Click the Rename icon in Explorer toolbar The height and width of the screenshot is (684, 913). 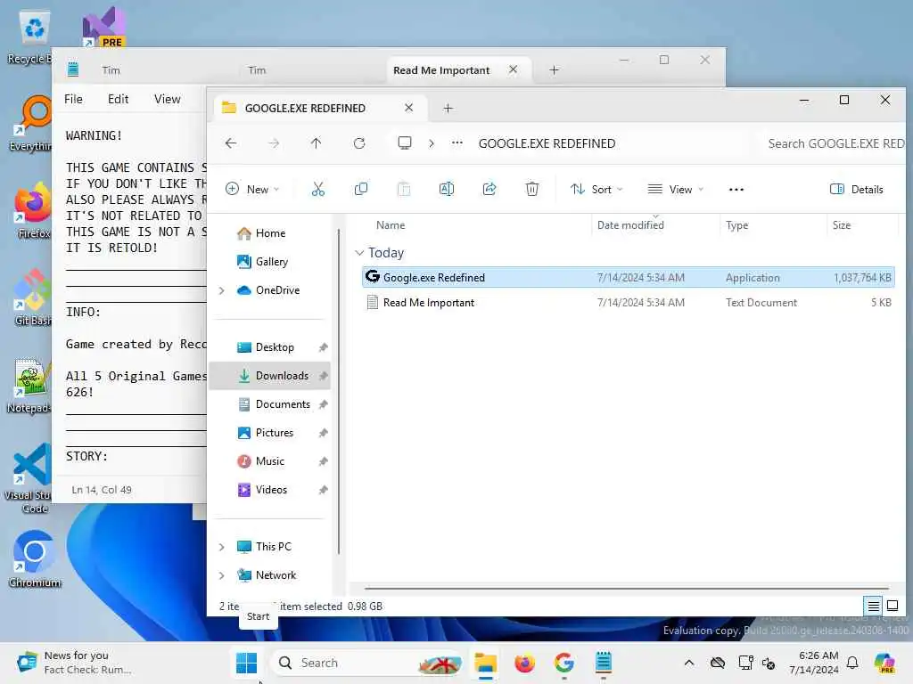point(447,189)
